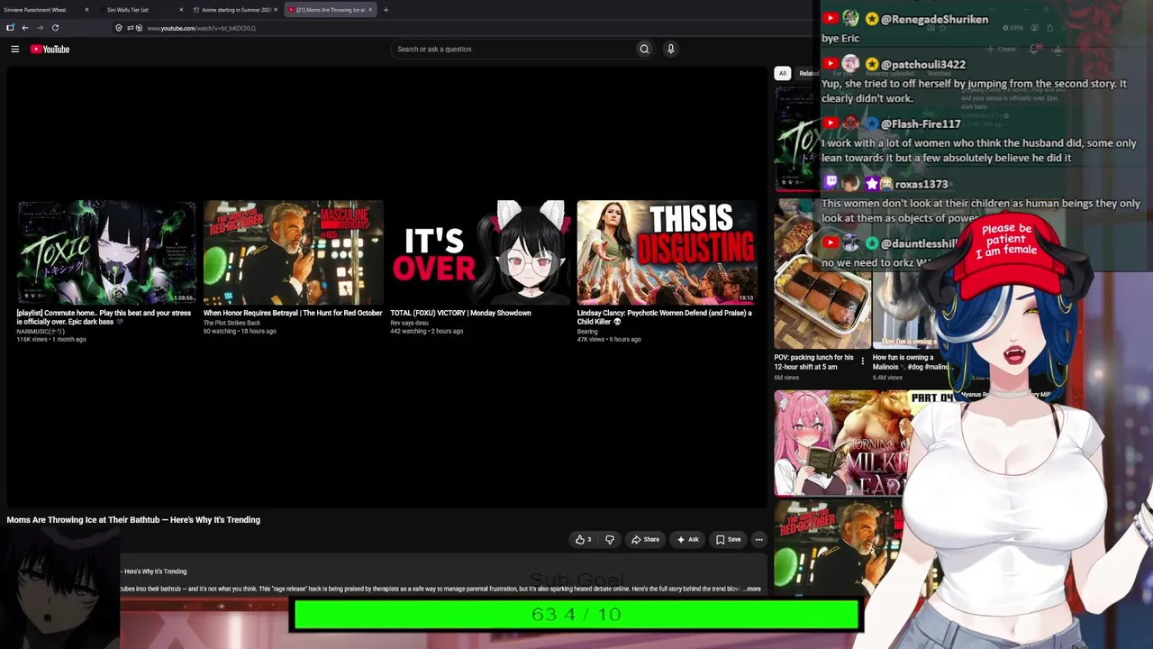Click the green sub goal progress bar

(576, 615)
